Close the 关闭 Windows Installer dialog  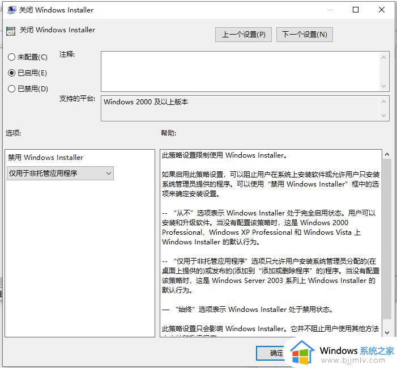point(382,10)
